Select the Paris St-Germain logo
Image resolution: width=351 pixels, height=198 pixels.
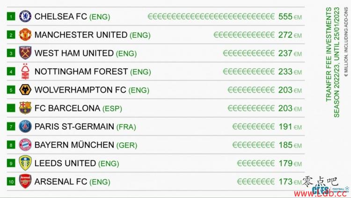click(x=25, y=126)
